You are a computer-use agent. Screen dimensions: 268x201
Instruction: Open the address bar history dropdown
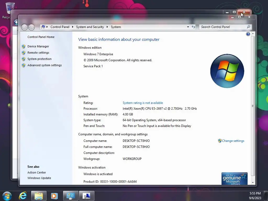coord(188,27)
